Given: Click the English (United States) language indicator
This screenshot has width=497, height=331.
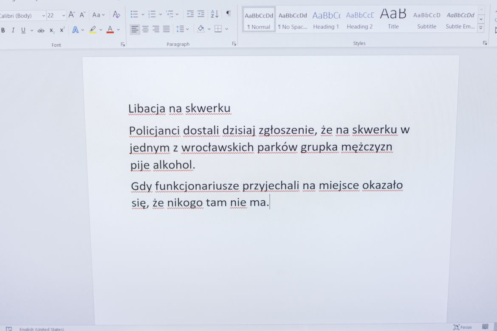Looking at the screenshot, I should [x=42, y=329].
